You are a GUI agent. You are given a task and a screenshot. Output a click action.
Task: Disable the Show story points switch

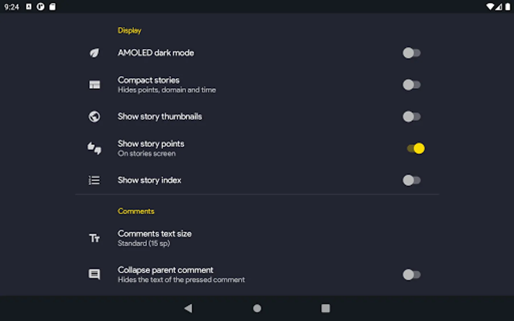click(415, 148)
